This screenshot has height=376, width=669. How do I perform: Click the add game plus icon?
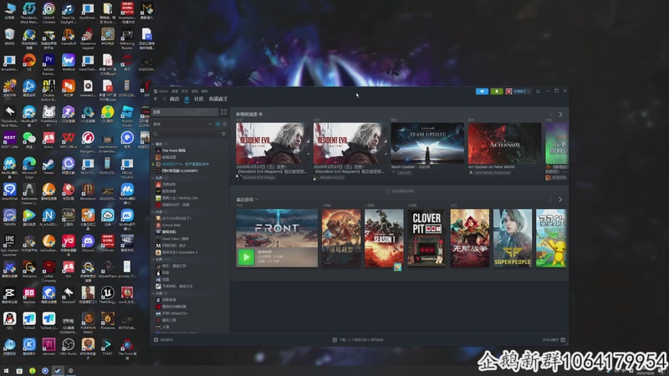[156, 340]
